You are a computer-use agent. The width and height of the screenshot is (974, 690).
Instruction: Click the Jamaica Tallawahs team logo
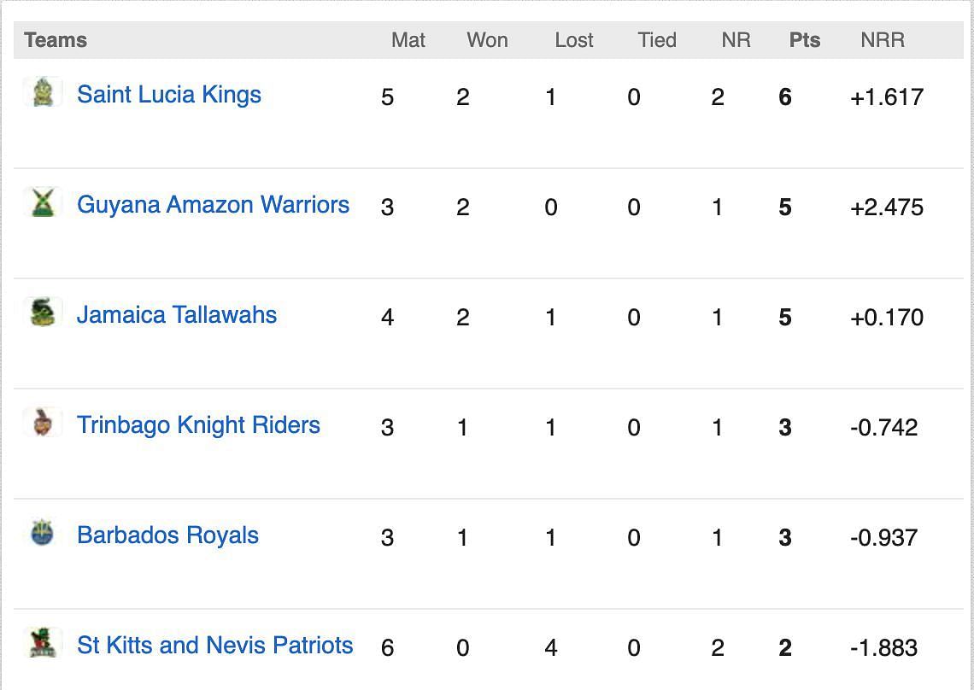coord(43,312)
